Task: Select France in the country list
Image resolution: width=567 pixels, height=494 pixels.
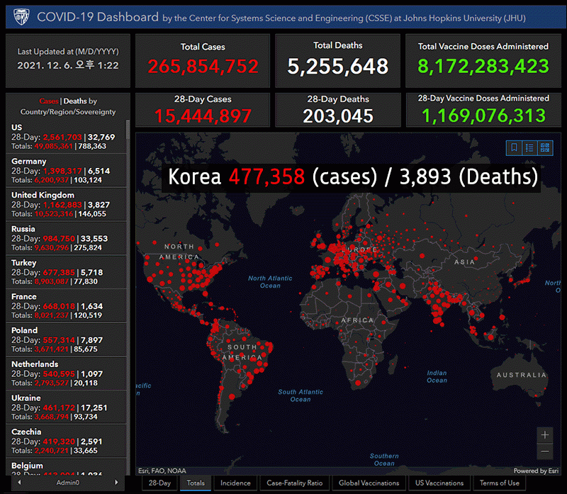Action: tap(66, 305)
